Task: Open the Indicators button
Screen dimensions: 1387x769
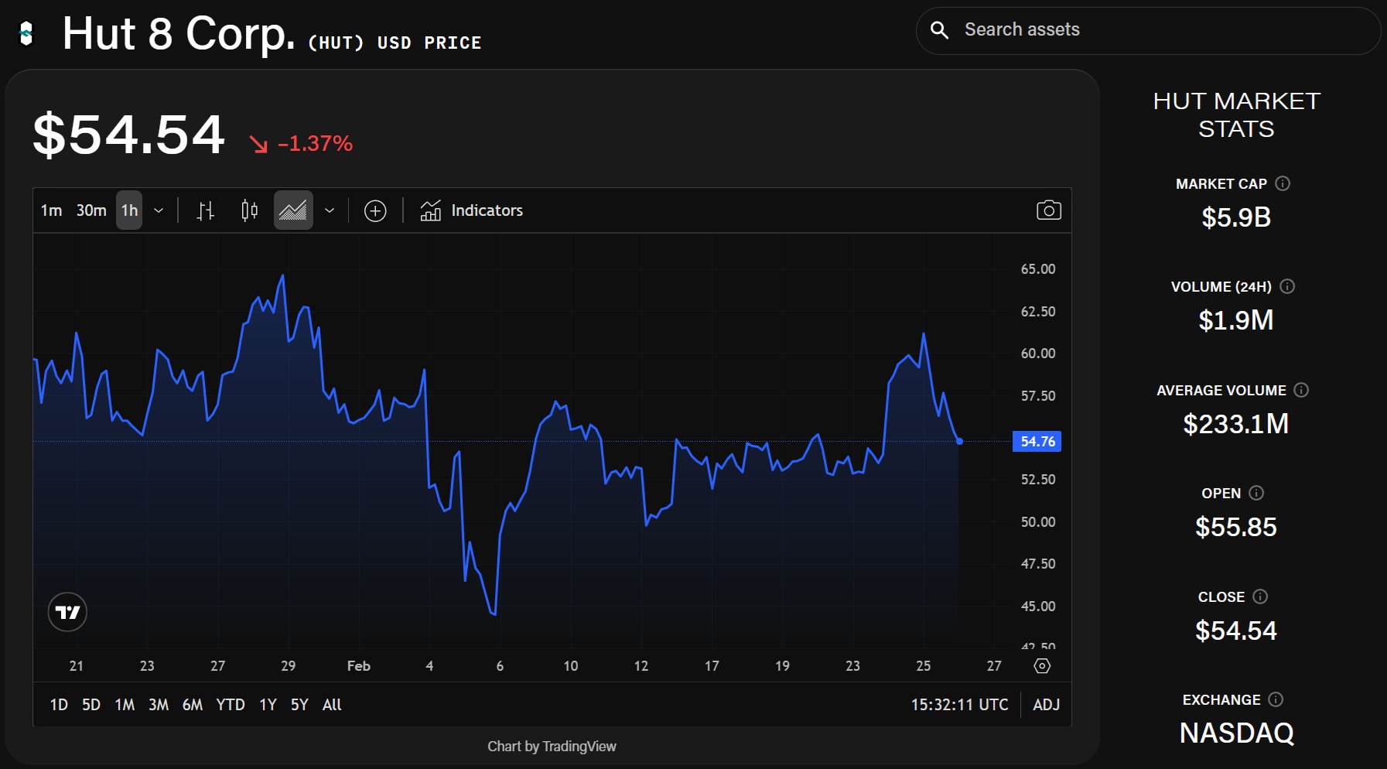Action: tap(472, 210)
